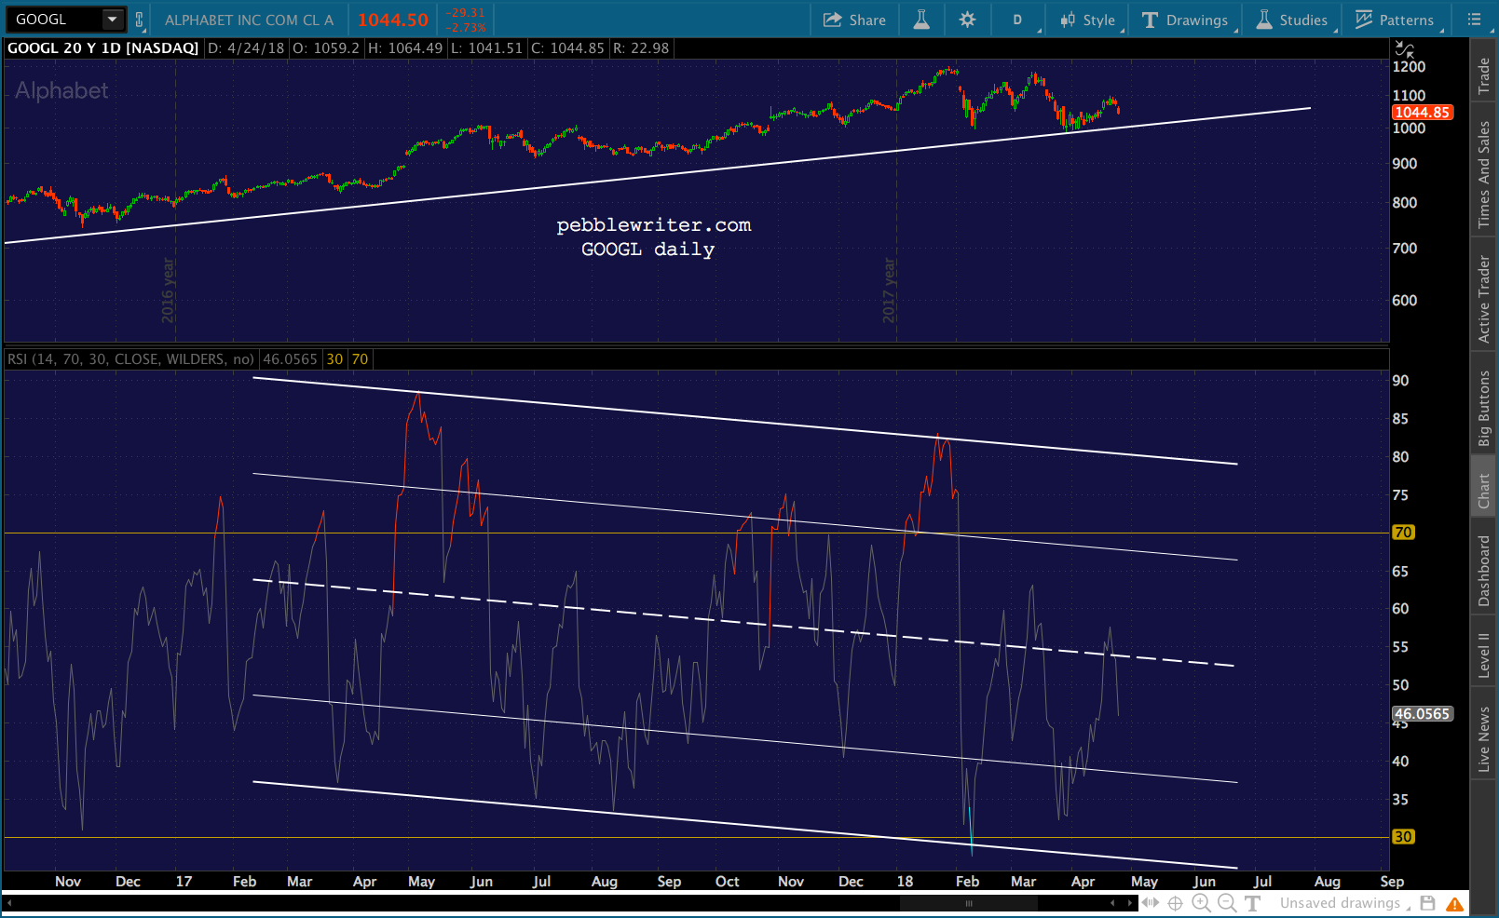
Task: Click the RSI header value 46.0565
Action: [291, 359]
